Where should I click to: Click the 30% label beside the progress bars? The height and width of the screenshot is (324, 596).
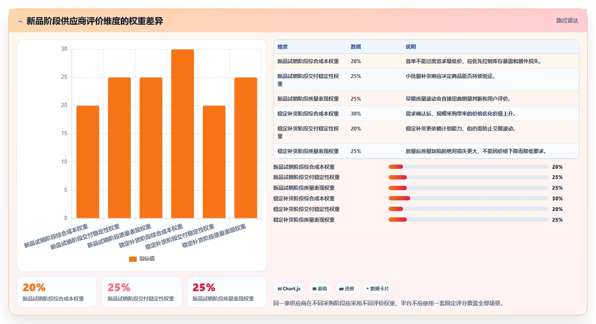(557, 198)
